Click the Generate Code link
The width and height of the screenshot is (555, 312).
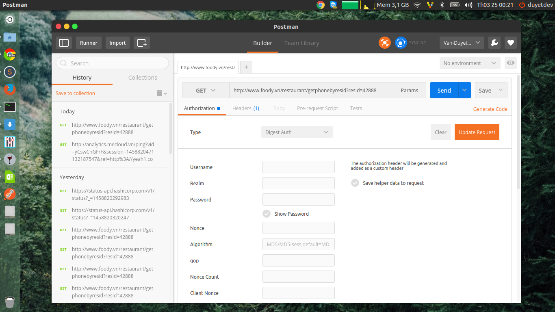pos(490,109)
